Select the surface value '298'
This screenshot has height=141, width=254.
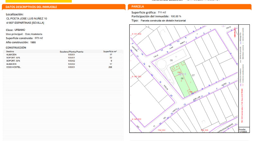pos(110,67)
